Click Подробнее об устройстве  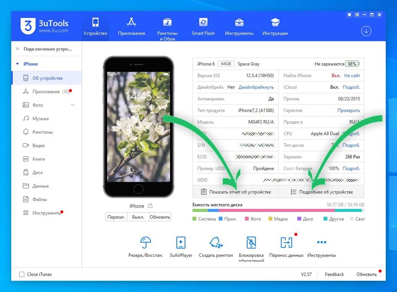point(322,192)
